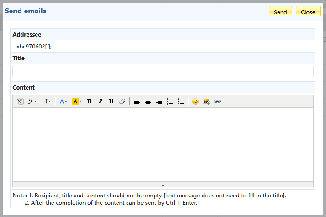This screenshot has width=326, height=217.
Task: Insert a numbered list
Action: click(x=170, y=101)
